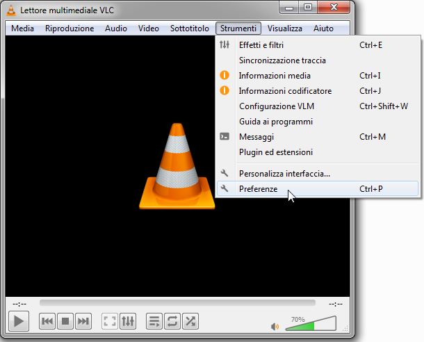Choose Configurazione VLM
424x342 pixels.
[318, 106]
